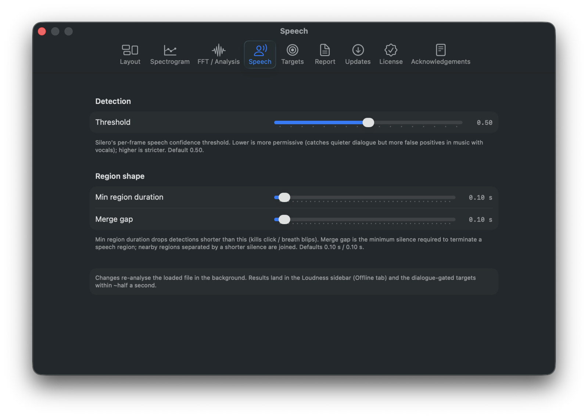Click the Speech window title
The image size is (588, 418).
(x=294, y=31)
